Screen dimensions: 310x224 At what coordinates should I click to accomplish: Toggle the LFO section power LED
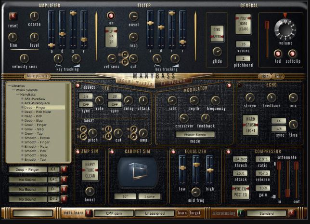pos(77,85)
